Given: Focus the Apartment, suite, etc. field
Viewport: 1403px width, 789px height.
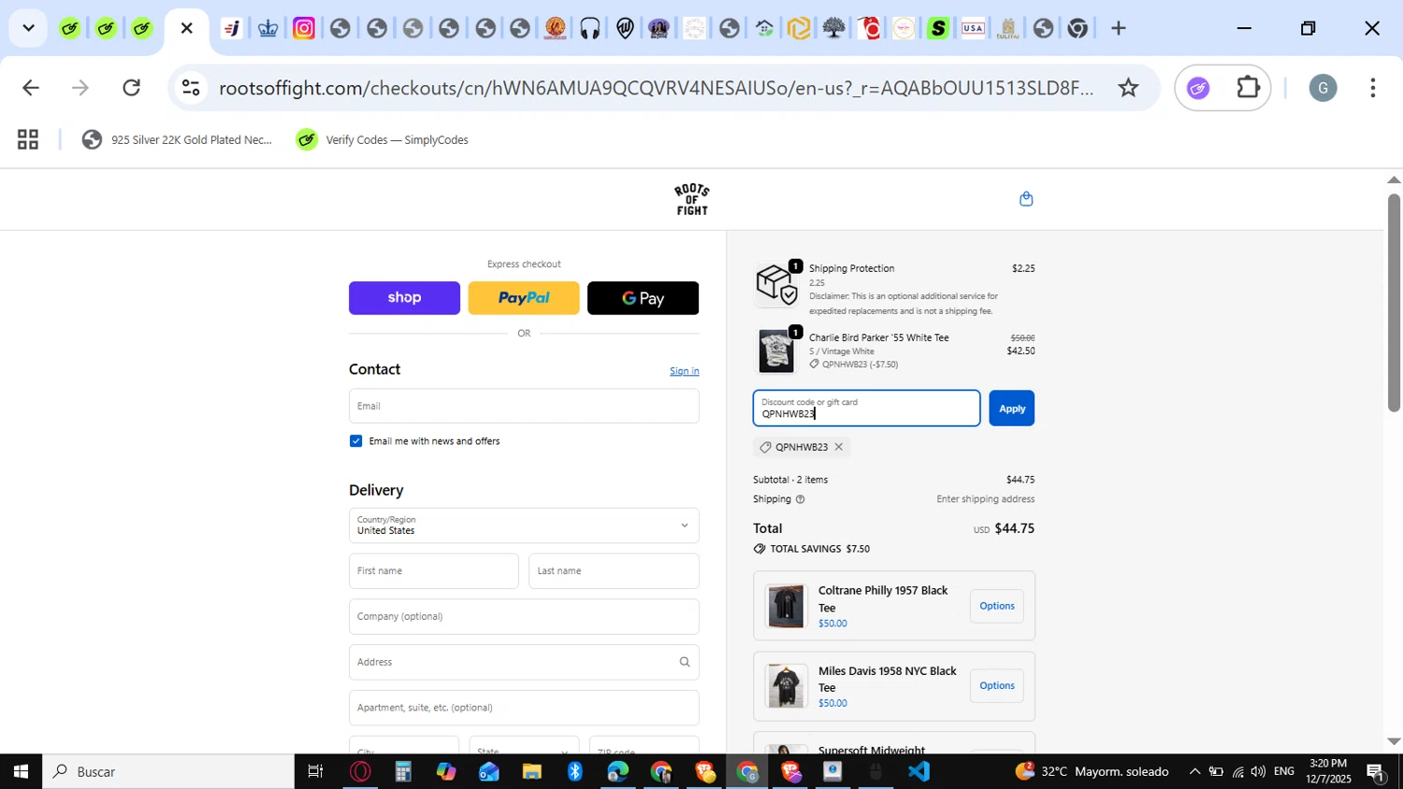Looking at the screenshot, I should pyautogui.click(x=524, y=708).
